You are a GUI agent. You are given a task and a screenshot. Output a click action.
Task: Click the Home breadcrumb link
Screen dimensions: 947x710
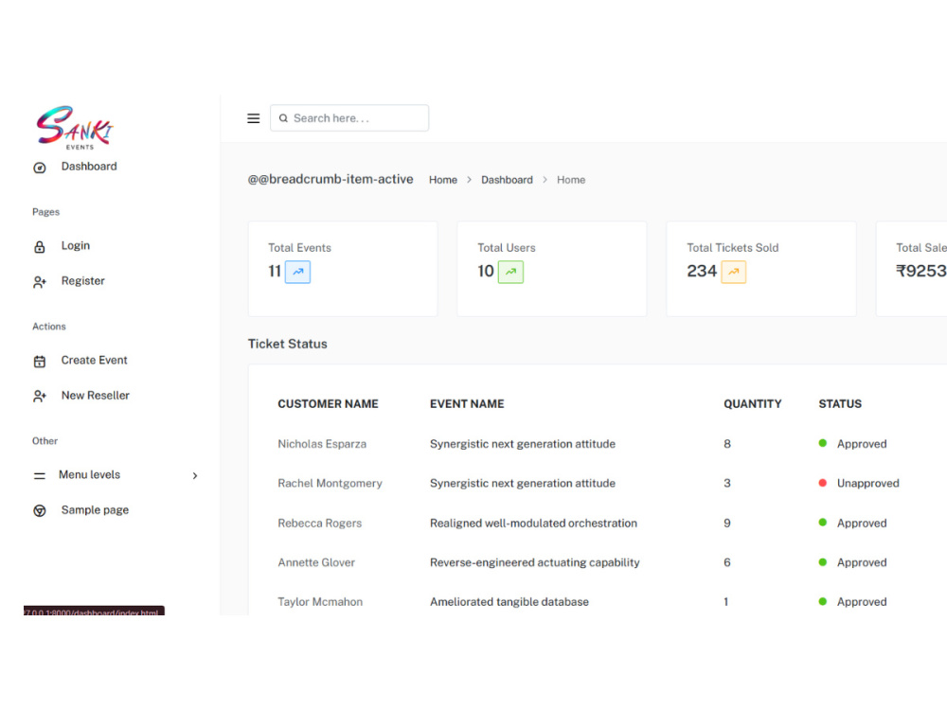(442, 180)
